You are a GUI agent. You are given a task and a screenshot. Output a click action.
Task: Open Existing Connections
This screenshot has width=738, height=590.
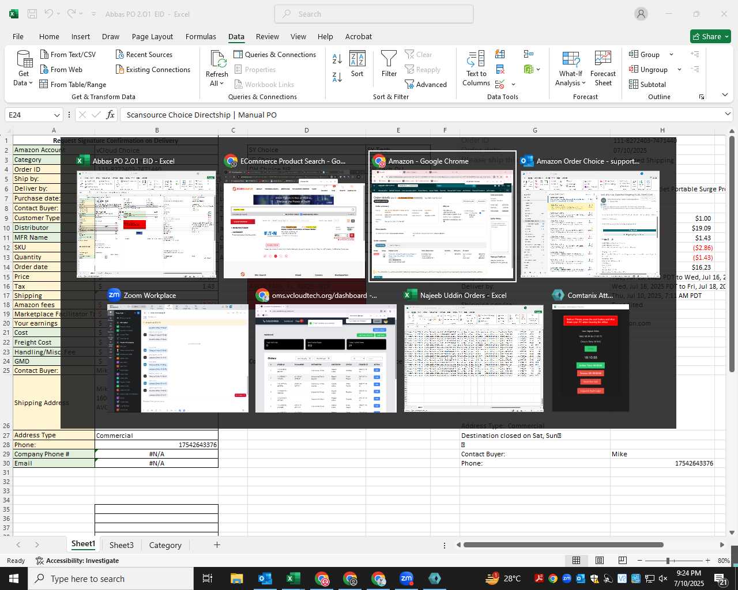pyautogui.click(x=153, y=69)
